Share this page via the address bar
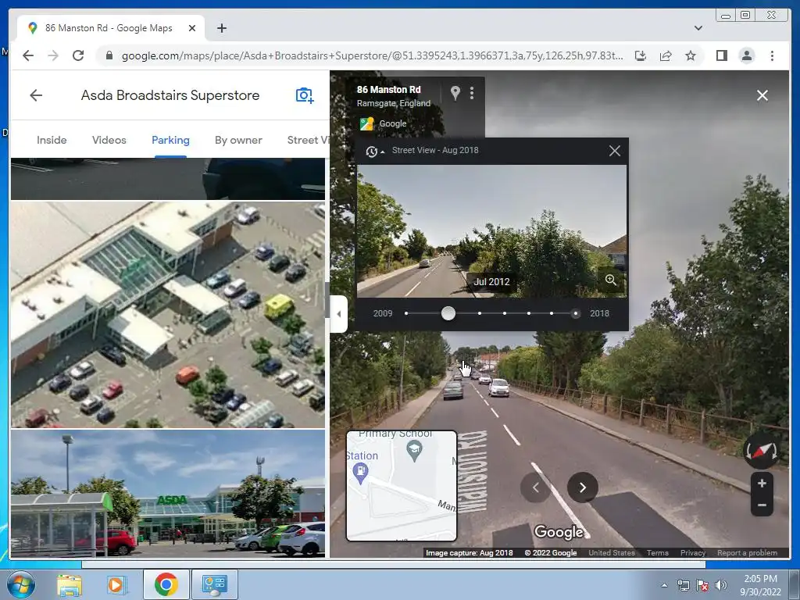This screenshot has height=600, width=800. coord(666,55)
